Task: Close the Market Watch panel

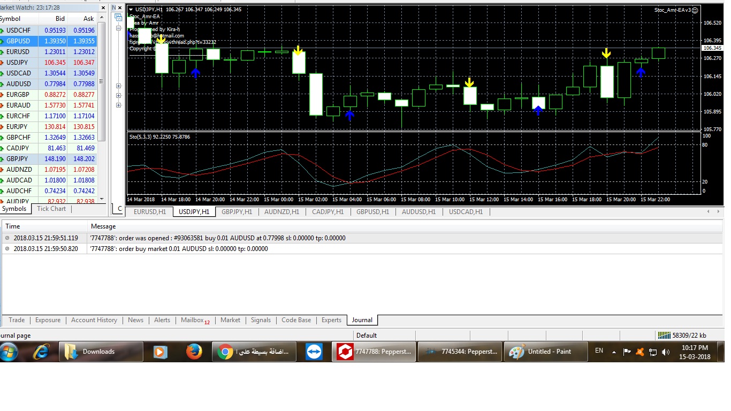Action: tap(102, 8)
